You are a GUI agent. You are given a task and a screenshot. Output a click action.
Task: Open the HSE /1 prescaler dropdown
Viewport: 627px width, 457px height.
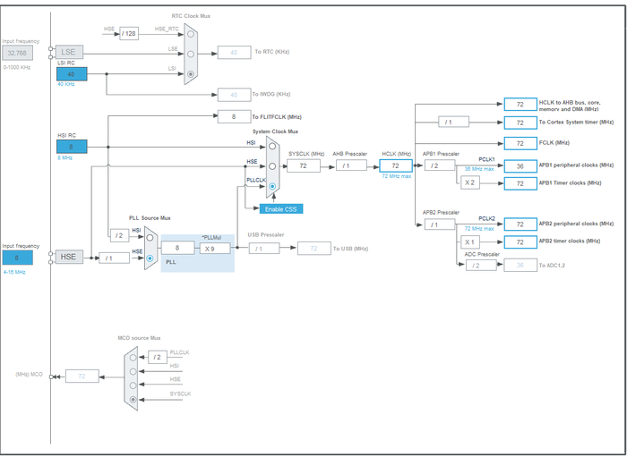[114, 258]
